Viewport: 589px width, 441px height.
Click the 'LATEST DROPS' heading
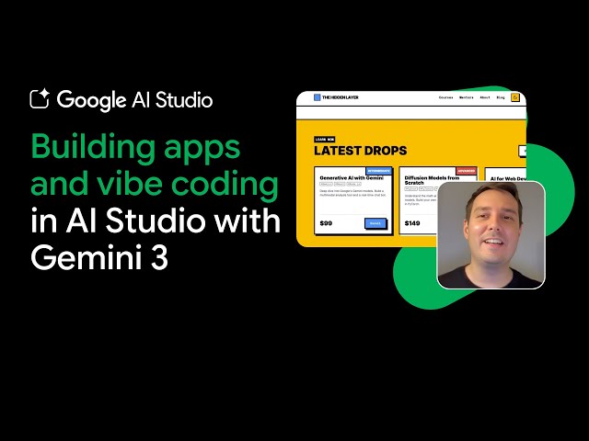(x=361, y=151)
